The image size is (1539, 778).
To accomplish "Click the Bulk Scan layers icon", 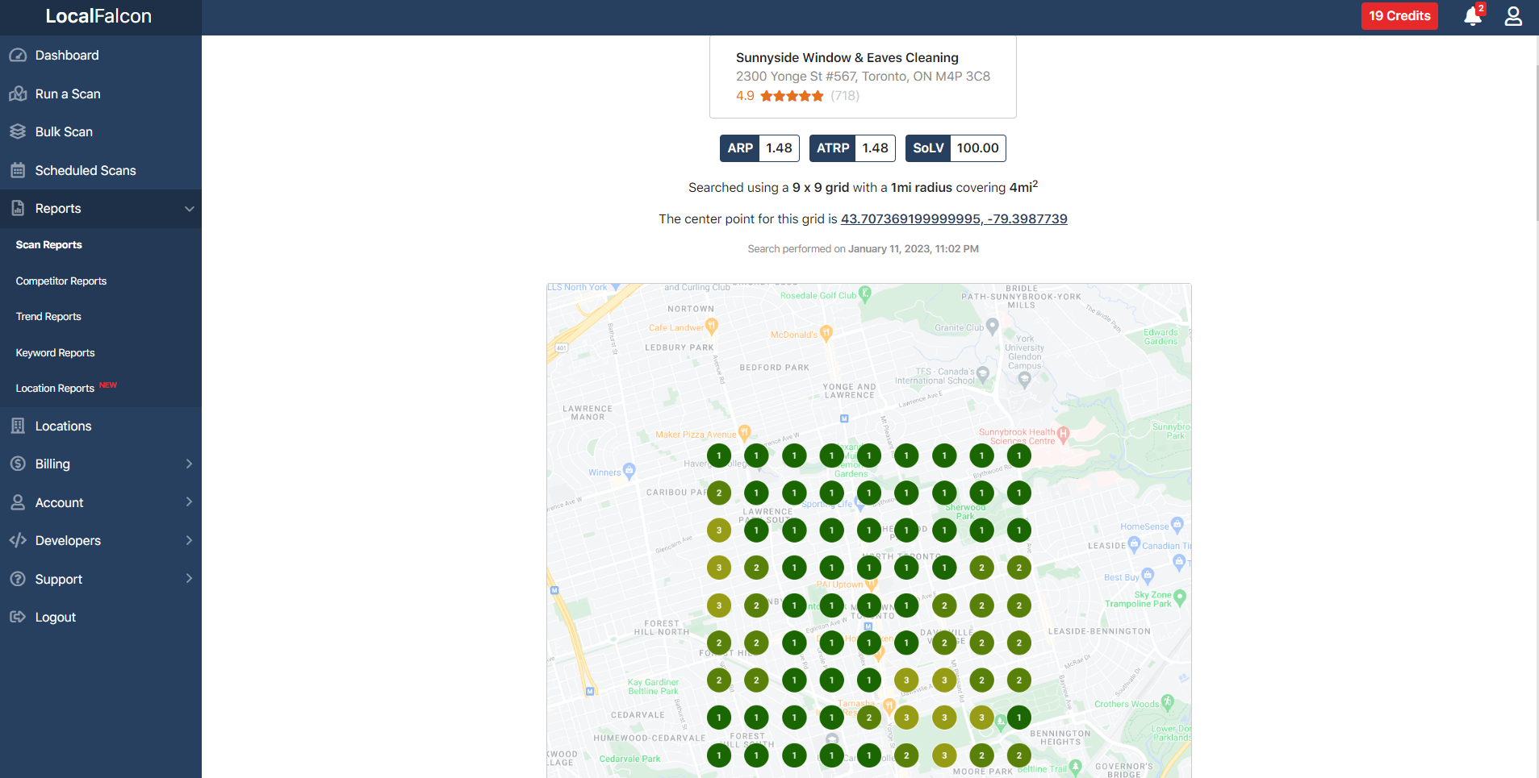I will pos(18,131).
